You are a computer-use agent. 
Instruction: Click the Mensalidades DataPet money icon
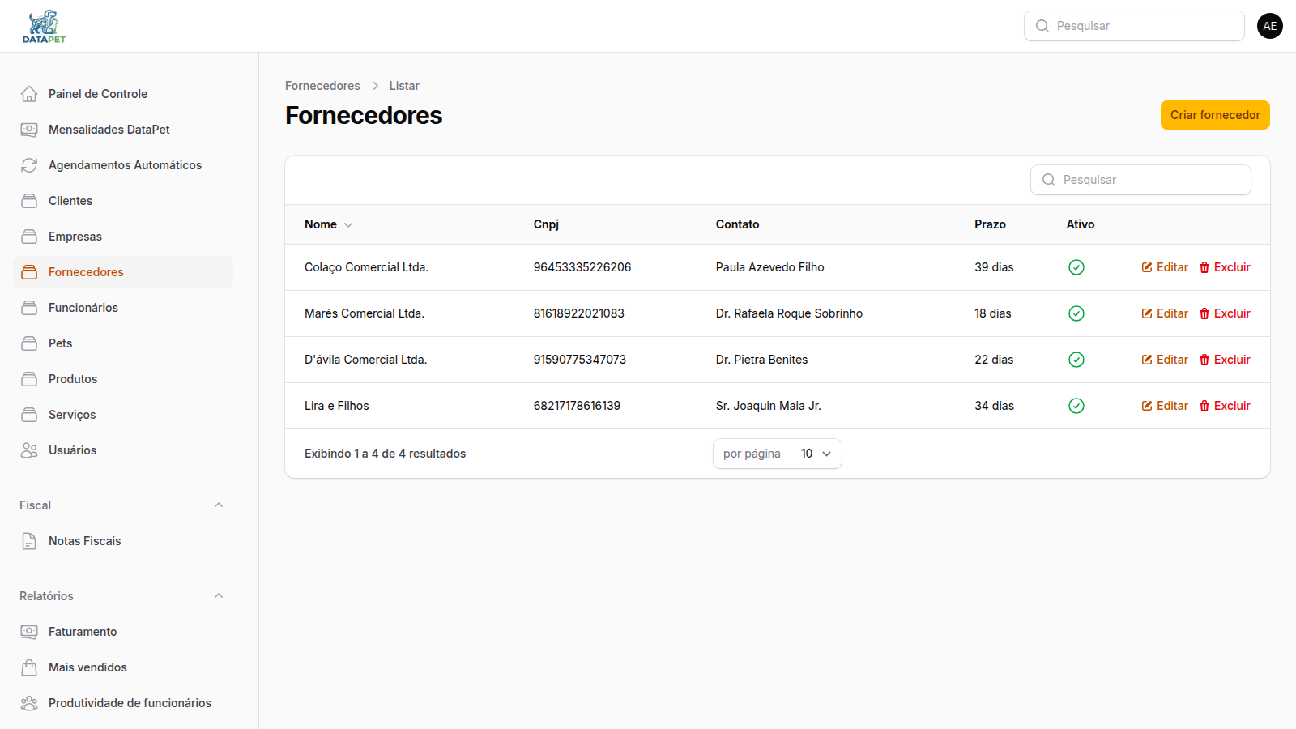coord(29,130)
